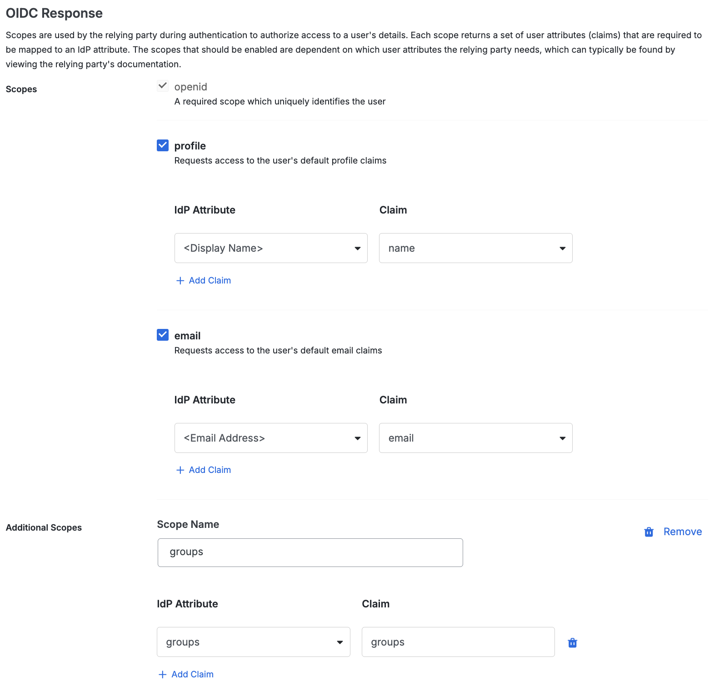Viewport: 709px width, 686px height.
Task: Click the Scope Name input containing groups
Action: click(310, 552)
